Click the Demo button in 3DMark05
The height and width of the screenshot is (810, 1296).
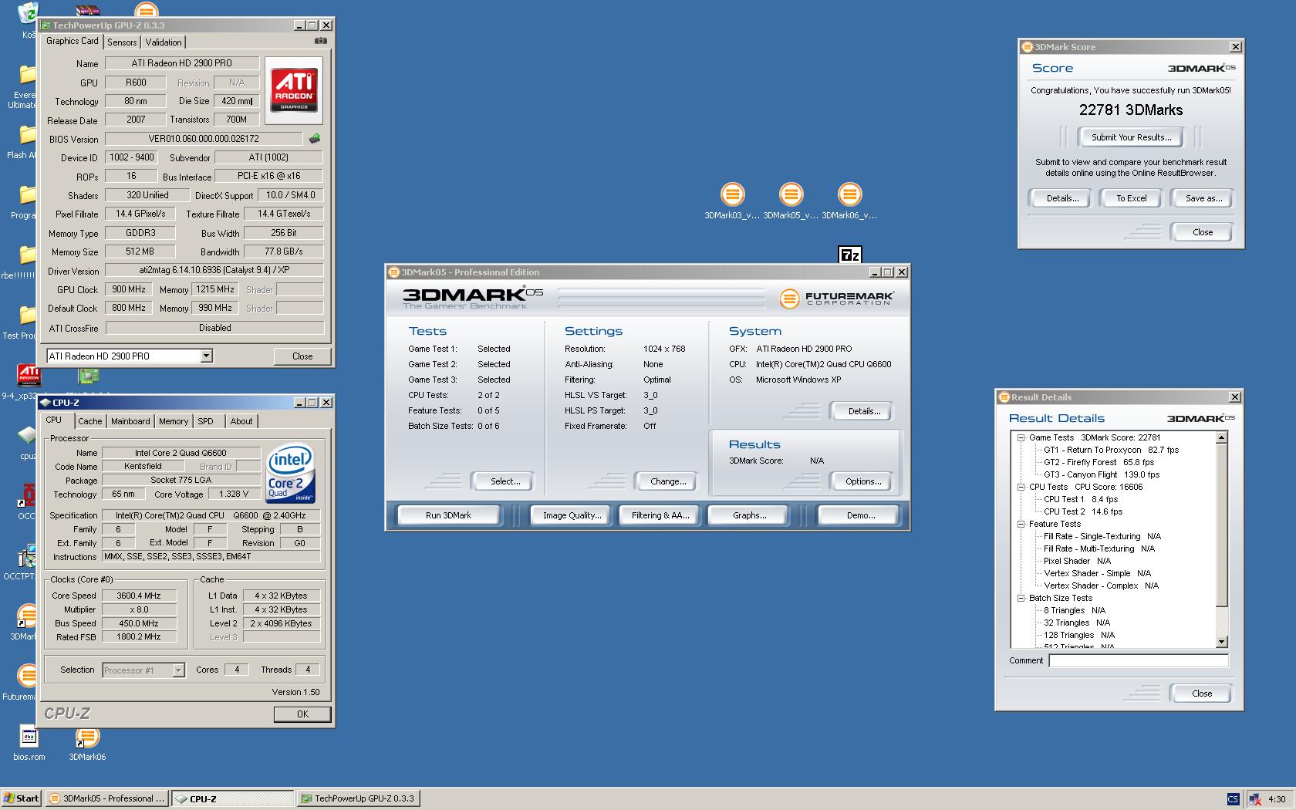click(x=860, y=515)
